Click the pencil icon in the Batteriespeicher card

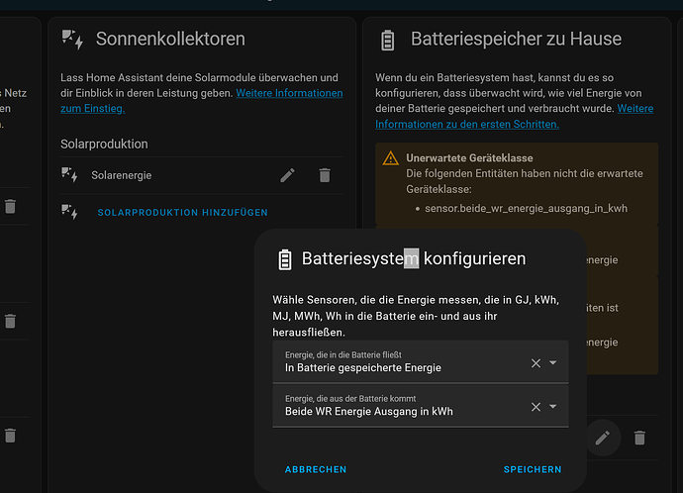point(601,437)
